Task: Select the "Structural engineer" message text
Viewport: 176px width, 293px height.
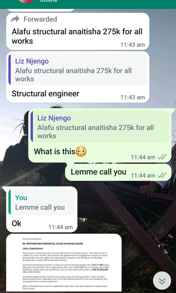Action: (x=45, y=94)
